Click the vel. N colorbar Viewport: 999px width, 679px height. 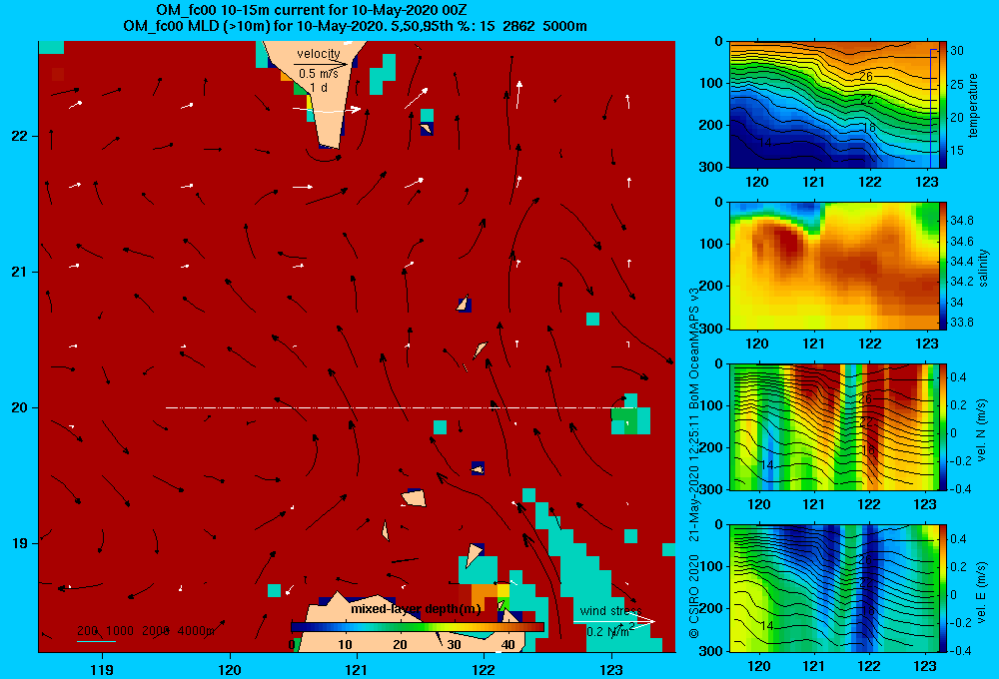pyautogui.click(x=944, y=426)
